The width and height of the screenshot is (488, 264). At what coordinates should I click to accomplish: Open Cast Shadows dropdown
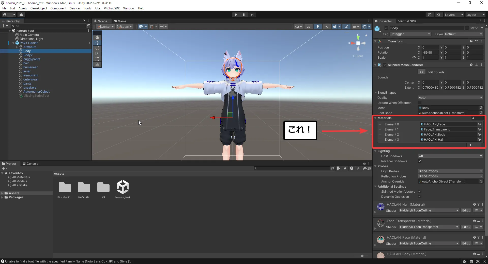pos(450,156)
